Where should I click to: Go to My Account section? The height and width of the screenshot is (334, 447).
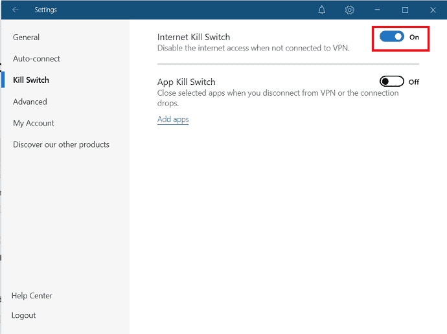coord(34,123)
